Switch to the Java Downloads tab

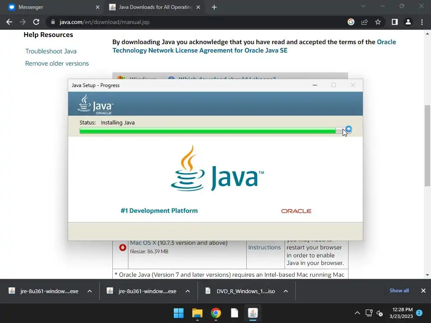[x=155, y=7]
